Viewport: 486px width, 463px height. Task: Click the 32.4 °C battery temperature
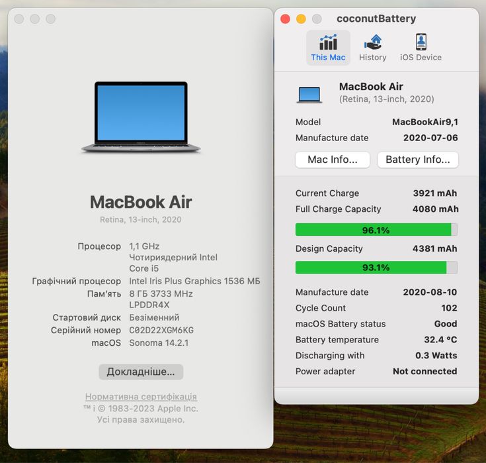click(x=440, y=339)
